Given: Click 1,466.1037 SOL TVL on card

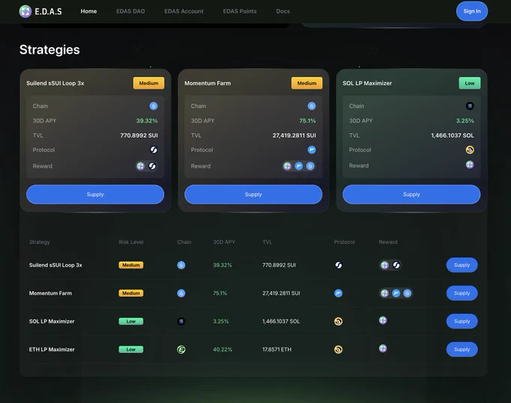Looking at the screenshot, I should pyautogui.click(x=452, y=135).
